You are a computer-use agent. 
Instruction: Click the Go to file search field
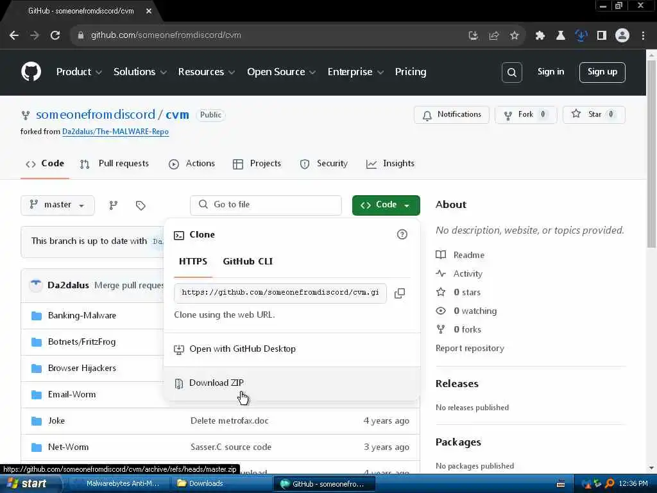[266, 205]
